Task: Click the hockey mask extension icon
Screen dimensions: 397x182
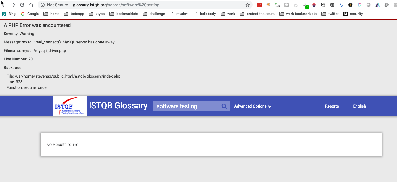Action: point(323,5)
